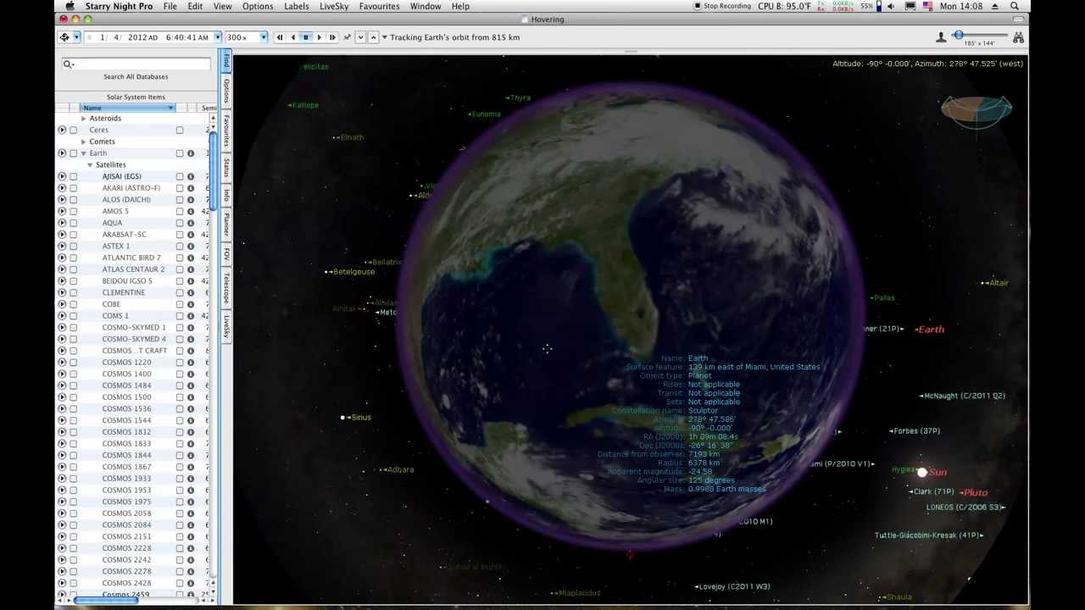The height and width of the screenshot is (610, 1085).
Task: Click Stop Recording in the menu bar
Action: click(722, 6)
